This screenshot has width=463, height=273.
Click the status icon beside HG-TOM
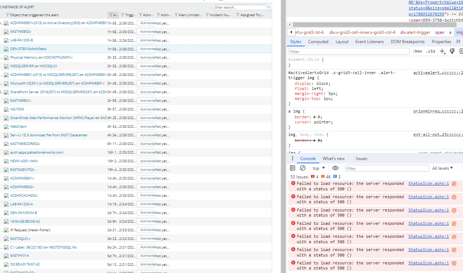6,109
